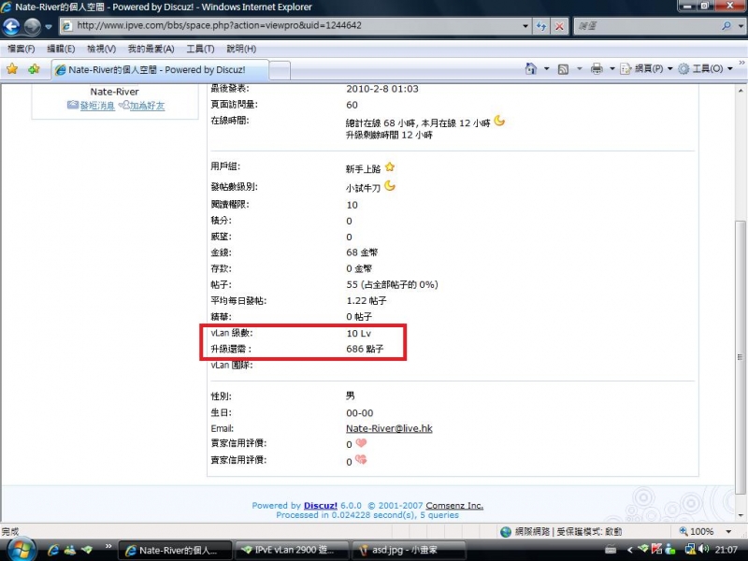
Task: Click the page scrollbar down arrow
Action: click(741, 515)
